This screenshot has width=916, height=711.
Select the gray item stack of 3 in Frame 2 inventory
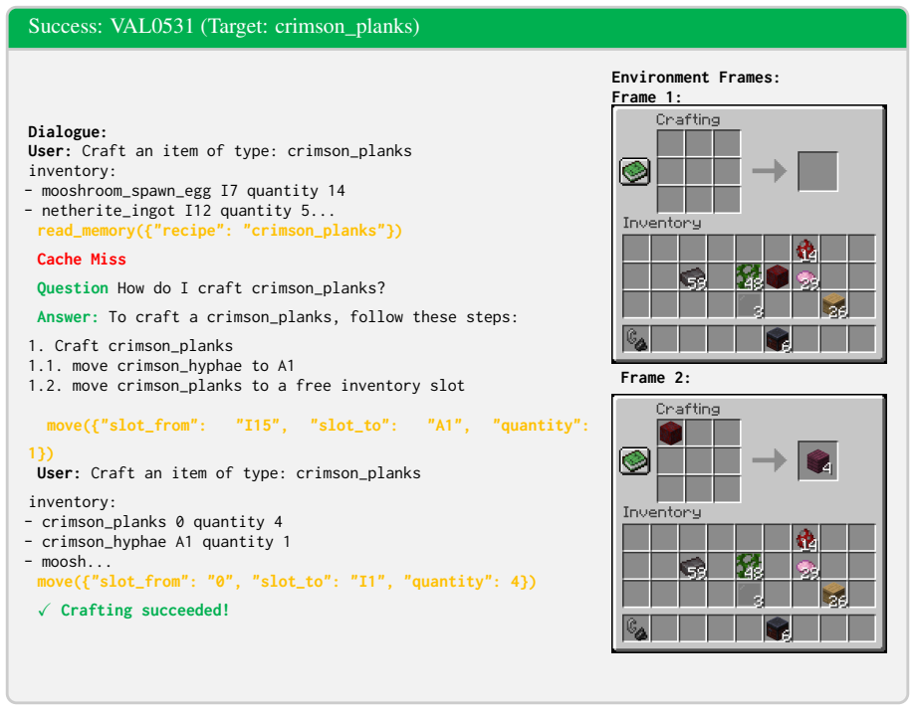point(750,595)
